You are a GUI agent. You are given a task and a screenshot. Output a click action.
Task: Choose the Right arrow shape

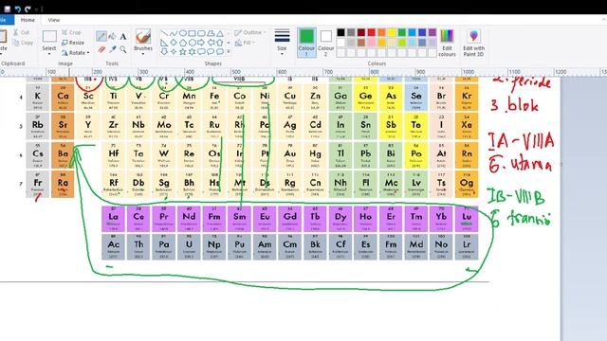(201, 43)
